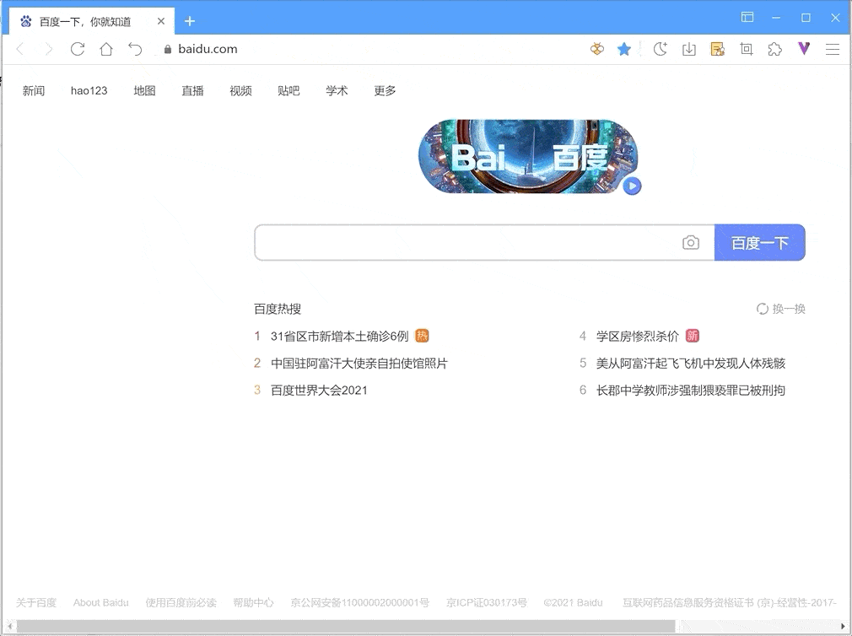Open the hao123 navigation link

click(89, 91)
